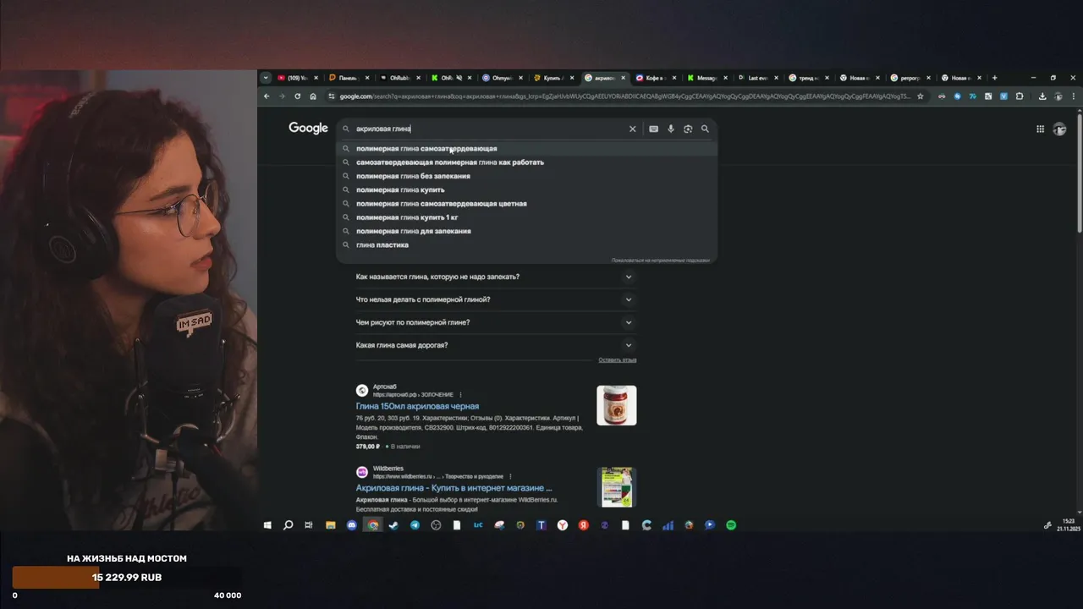Open Telegram from the taskbar
1083x609 pixels.
pyautogui.click(x=415, y=525)
